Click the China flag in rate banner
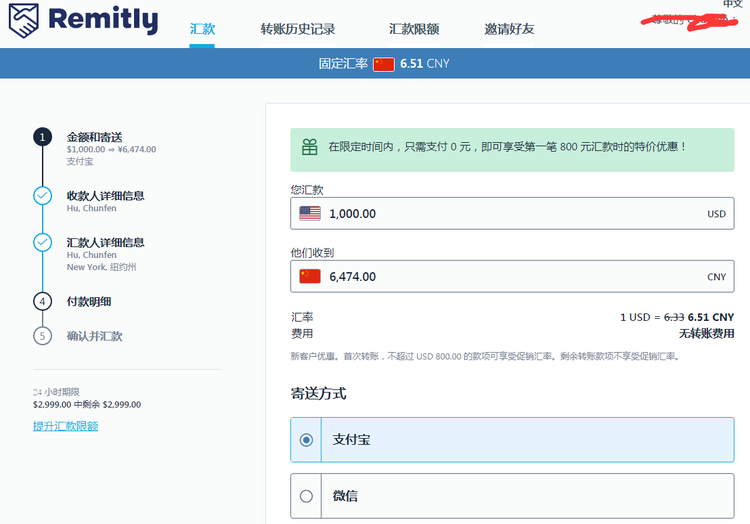750x524 pixels. tap(384, 64)
